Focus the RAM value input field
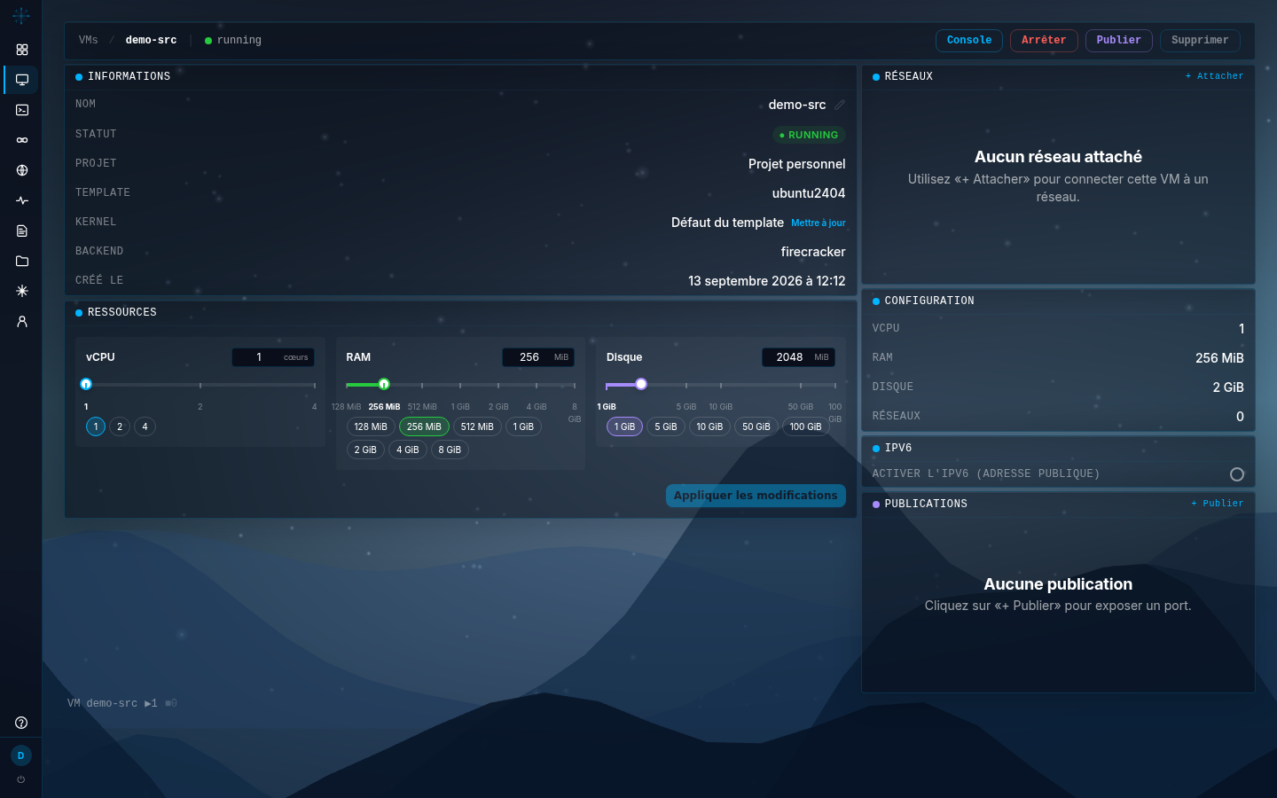The height and width of the screenshot is (798, 1277). (x=538, y=357)
